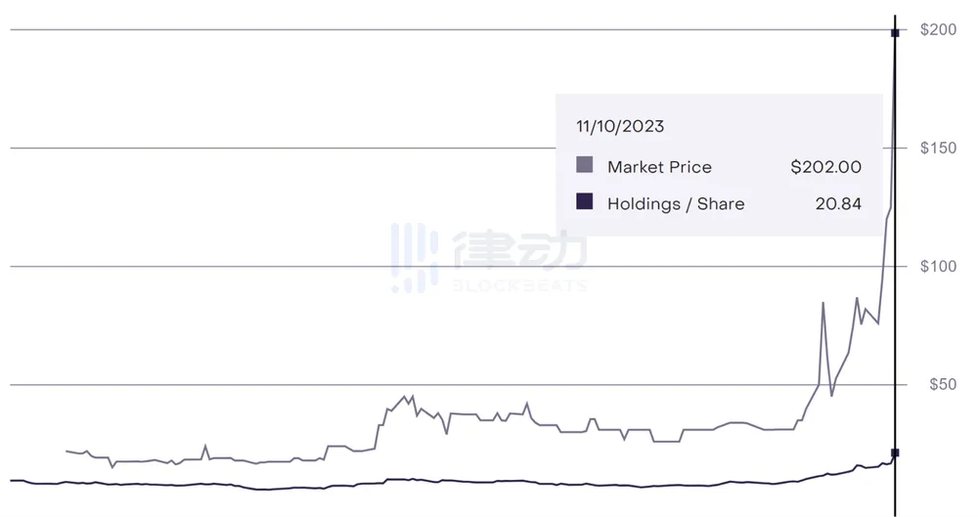This screenshot has width=978, height=517.
Task: Select the Market Price label in tooltip
Action: [x=659, y=167]
